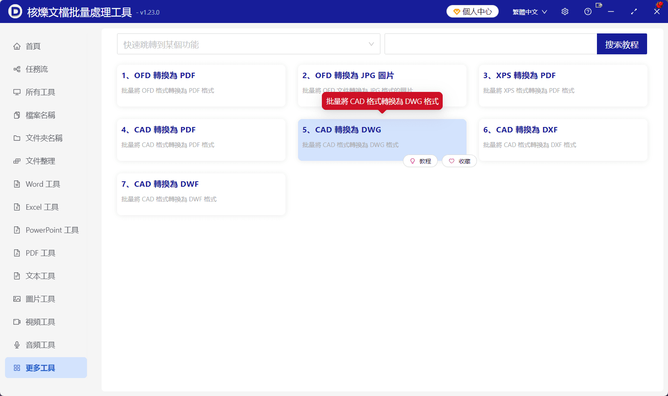This screenshot has width=668, height=396.
Task: Select 圖片工具 in the sidebar
Action: click(x=46, y=299)
